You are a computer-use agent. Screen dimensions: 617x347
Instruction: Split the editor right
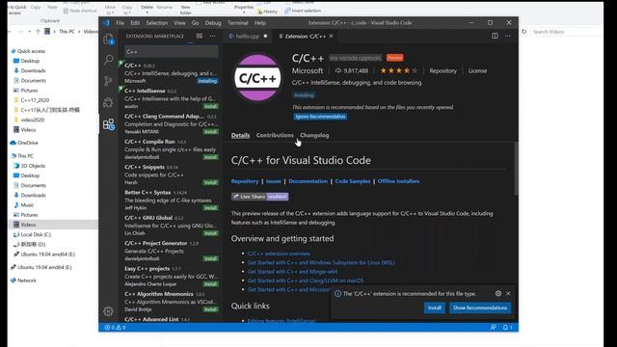tap(495, 36)
